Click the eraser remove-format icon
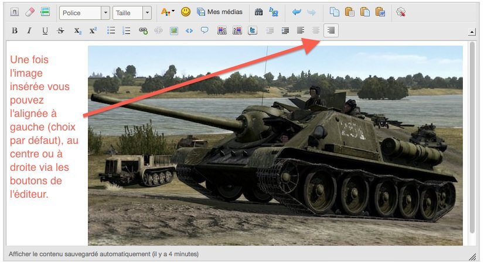The width and height of the screenshot is (484, 265). 30,12
